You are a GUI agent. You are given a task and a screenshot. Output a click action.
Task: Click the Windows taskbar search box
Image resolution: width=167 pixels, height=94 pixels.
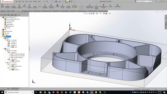pos(19,92)
